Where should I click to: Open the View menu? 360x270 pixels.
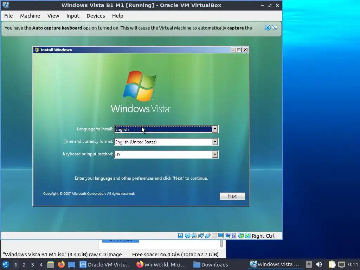53,16
